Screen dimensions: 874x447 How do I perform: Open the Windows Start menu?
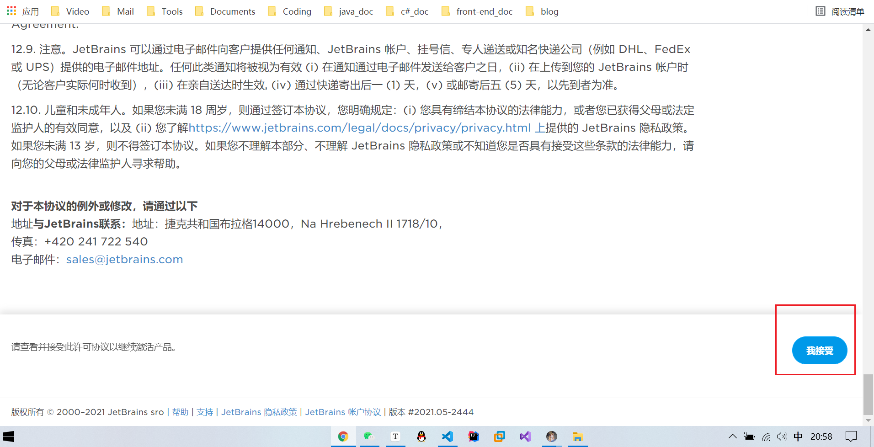click(9, 436)
